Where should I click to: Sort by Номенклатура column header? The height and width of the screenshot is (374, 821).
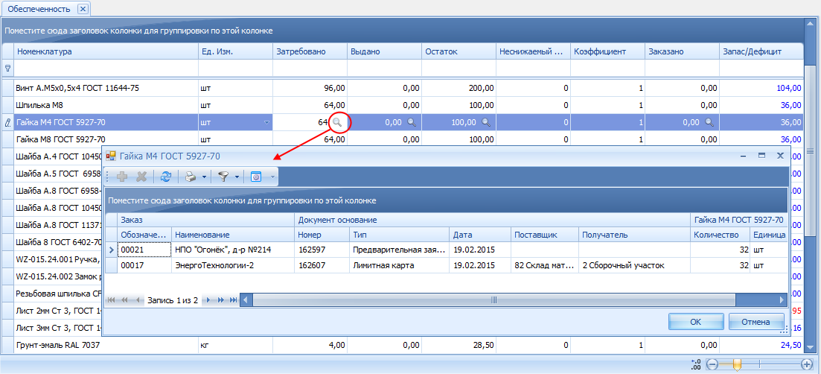[x=106, y=52]
